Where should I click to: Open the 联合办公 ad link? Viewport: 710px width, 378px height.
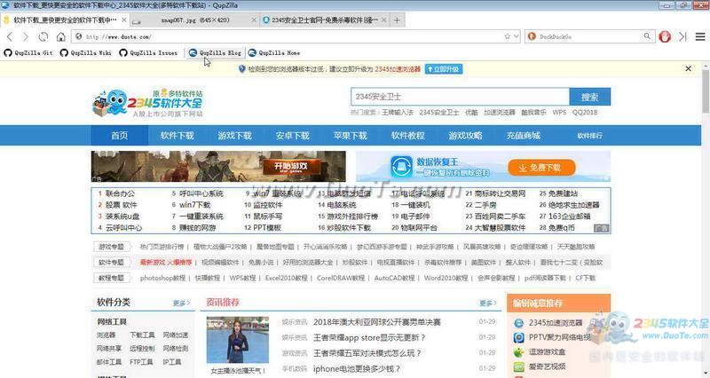pos(120,193)
